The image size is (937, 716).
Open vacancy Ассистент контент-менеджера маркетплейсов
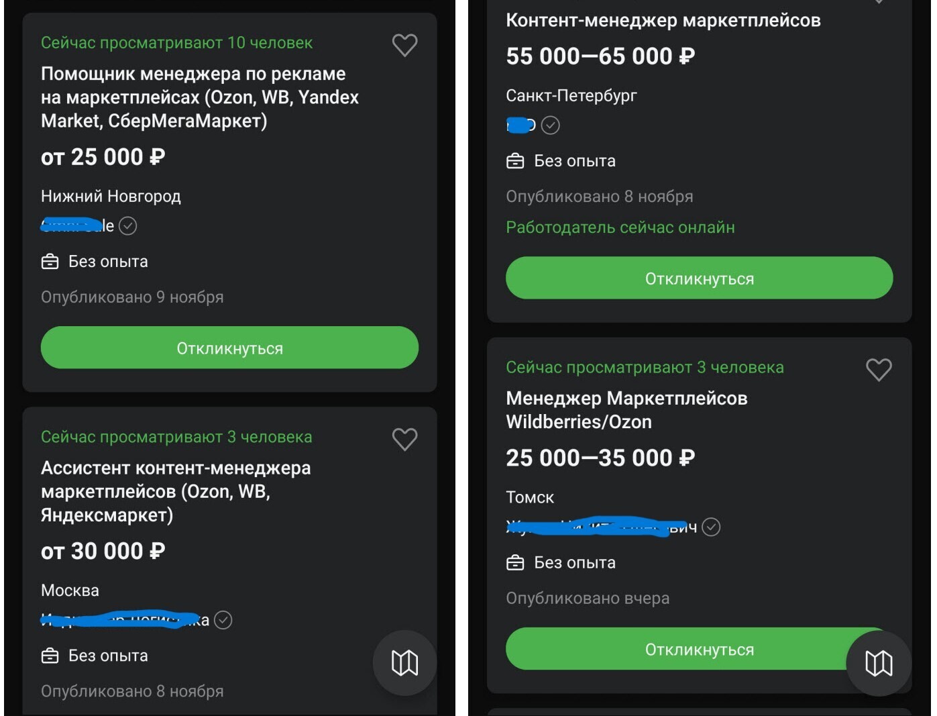(x=176, y=491)
